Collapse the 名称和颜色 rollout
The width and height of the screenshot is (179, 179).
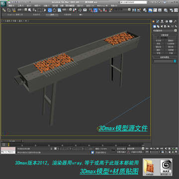click(x=165, y=57)
